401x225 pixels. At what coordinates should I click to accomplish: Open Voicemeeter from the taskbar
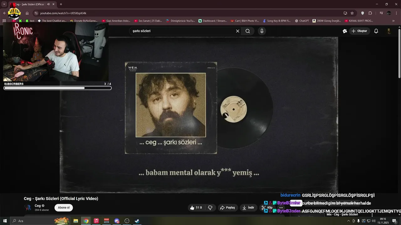[107, 221]
